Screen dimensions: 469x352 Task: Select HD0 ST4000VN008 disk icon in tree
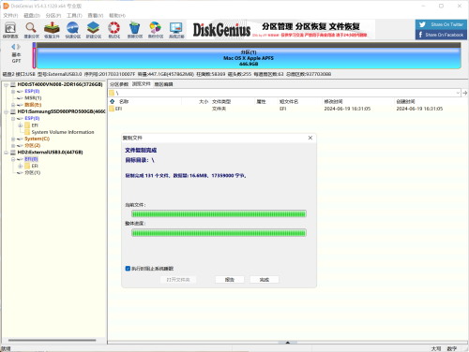pyautogui.click(x=13, y=84)
